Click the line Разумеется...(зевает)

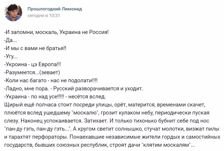pyautogui.click(x=32, y=72)
